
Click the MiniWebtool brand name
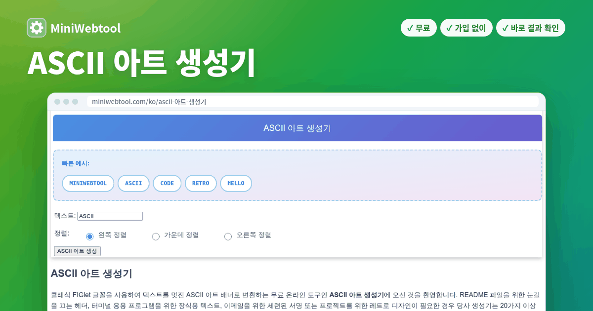85,28
